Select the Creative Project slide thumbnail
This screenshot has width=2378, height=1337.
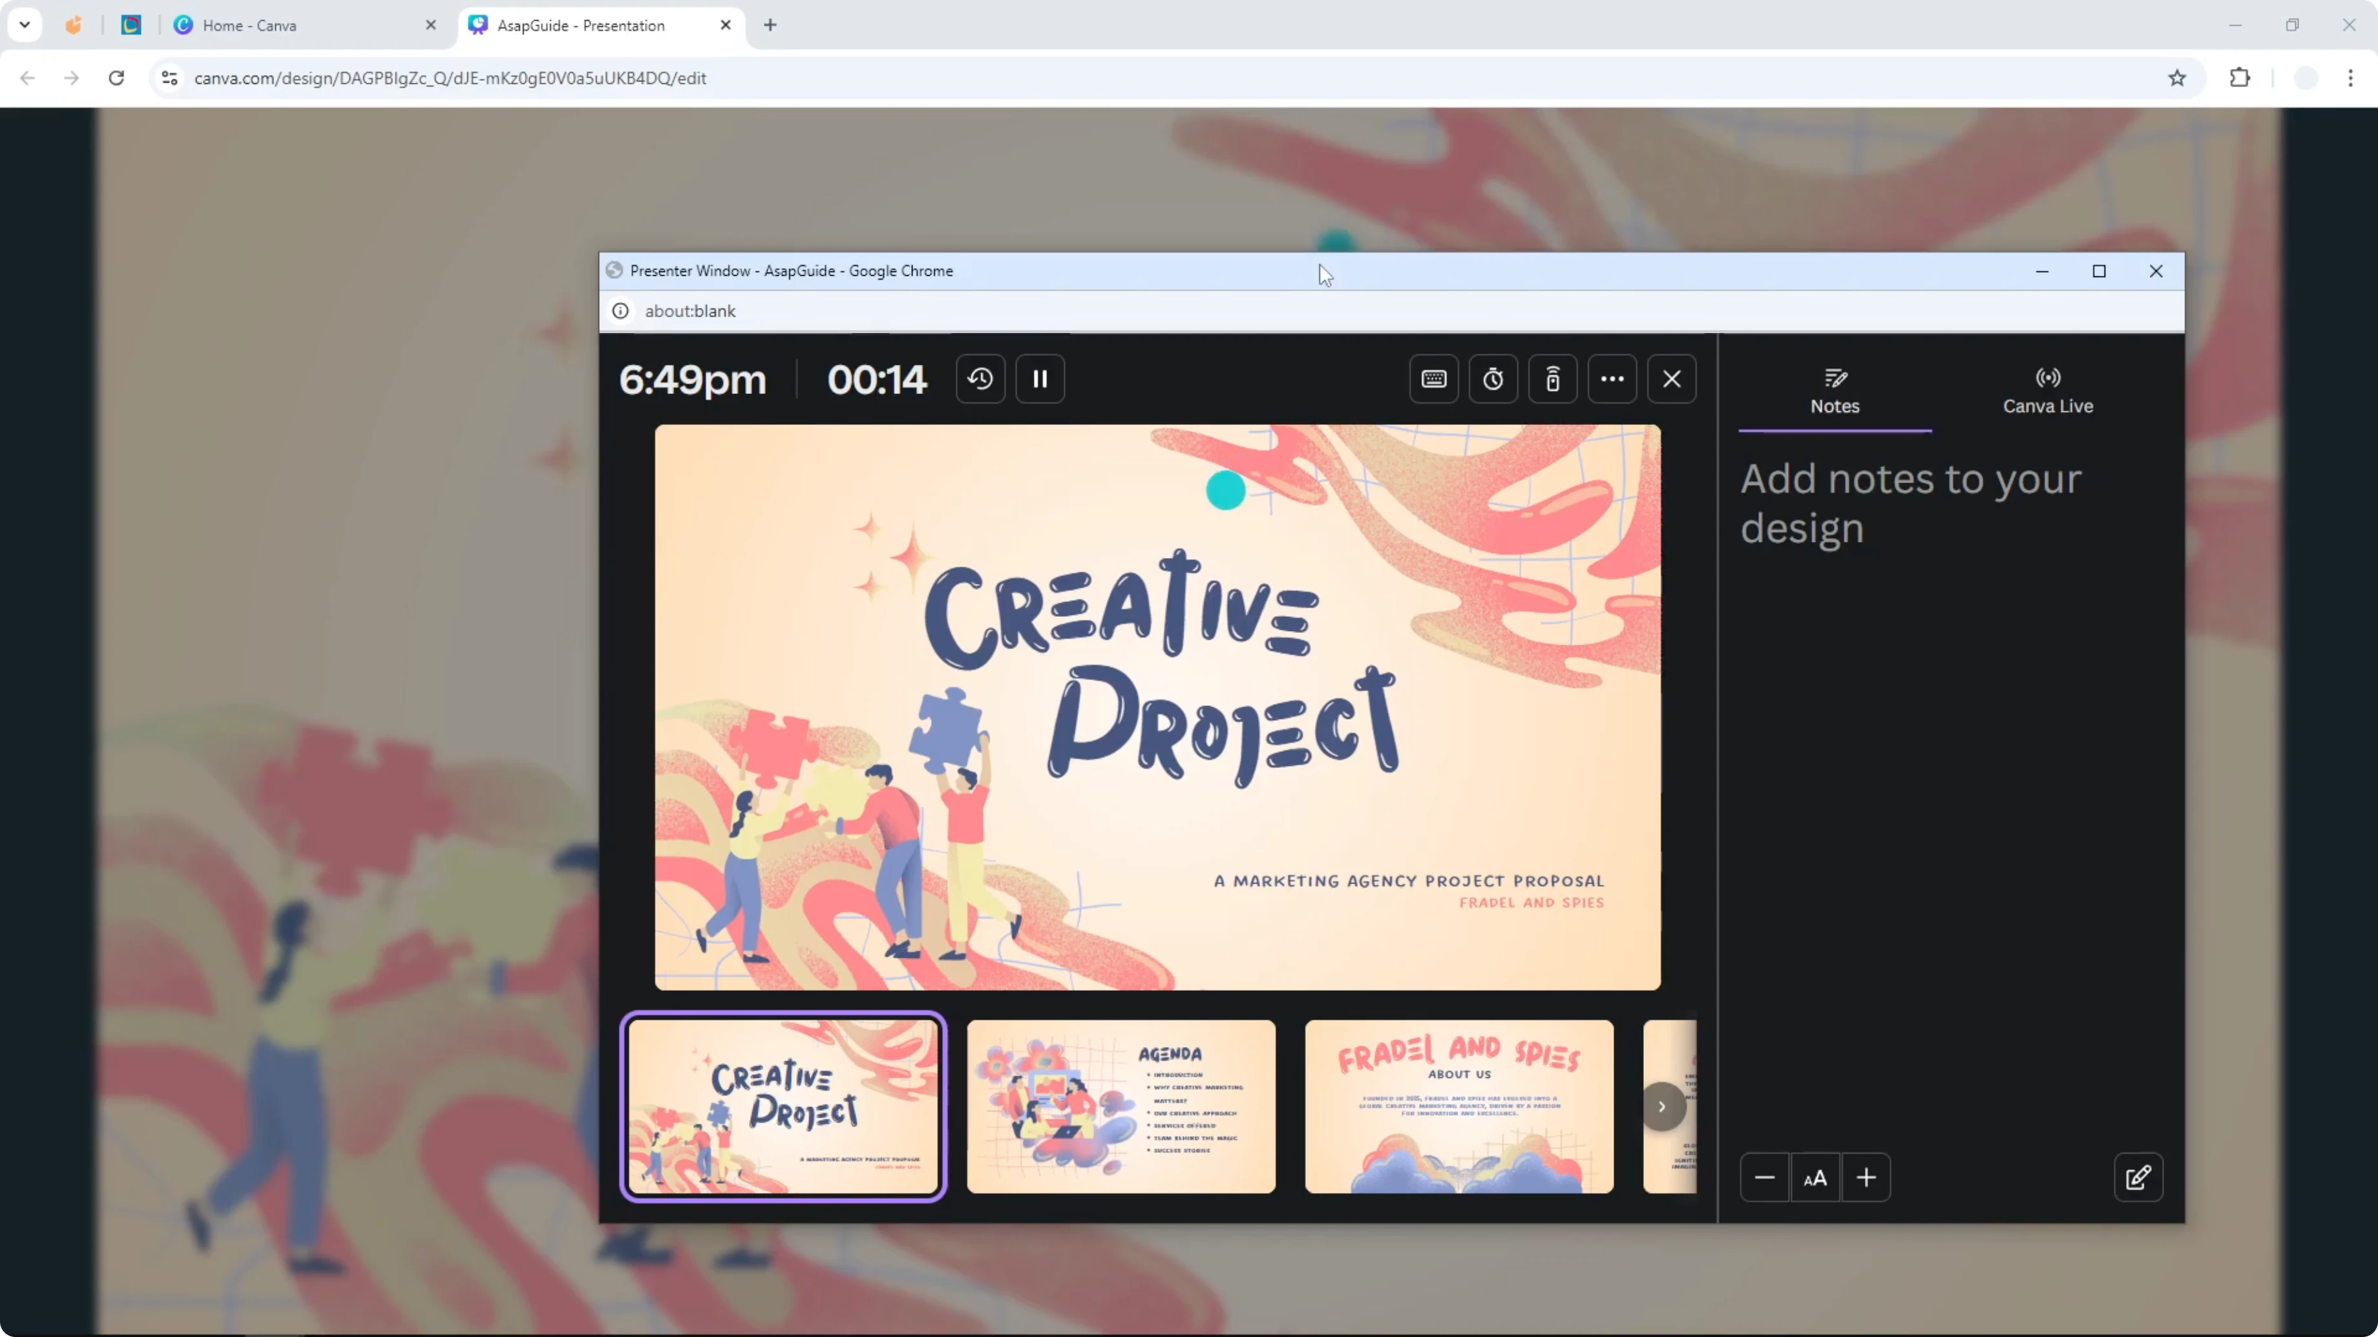(783, 1106)
